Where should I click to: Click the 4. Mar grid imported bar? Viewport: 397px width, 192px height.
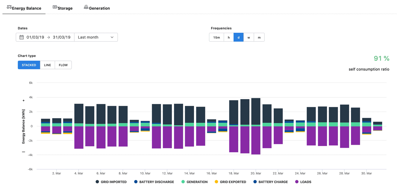click(79, 113)
